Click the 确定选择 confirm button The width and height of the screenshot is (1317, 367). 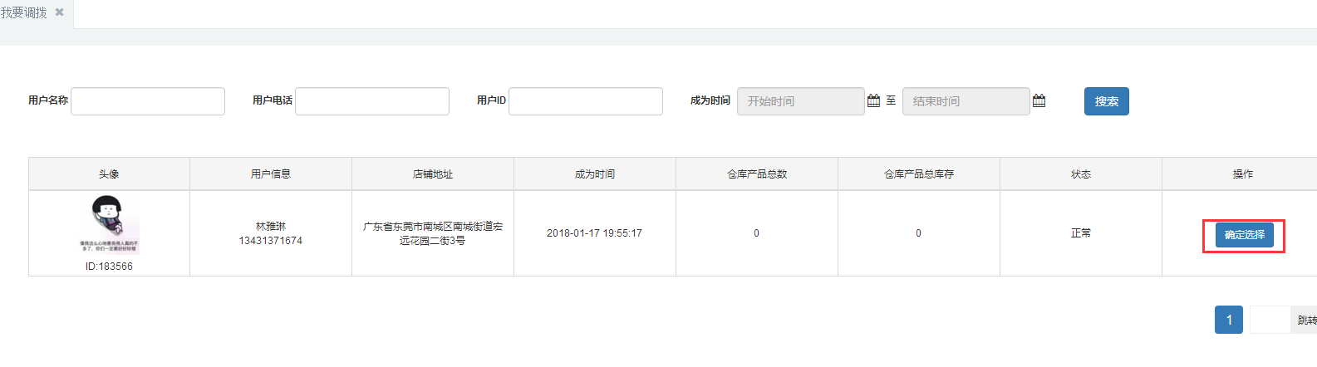click(1244, 235)
